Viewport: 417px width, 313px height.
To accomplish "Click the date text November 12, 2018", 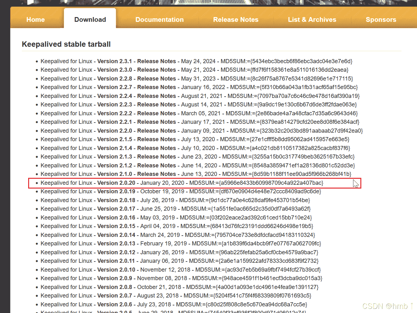I will click(165, 270).
